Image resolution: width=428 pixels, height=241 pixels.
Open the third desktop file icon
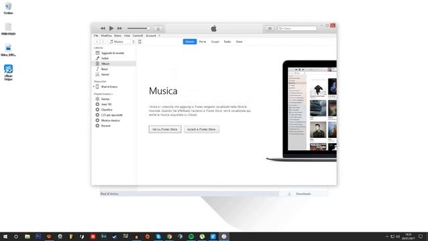click(8, 50)
